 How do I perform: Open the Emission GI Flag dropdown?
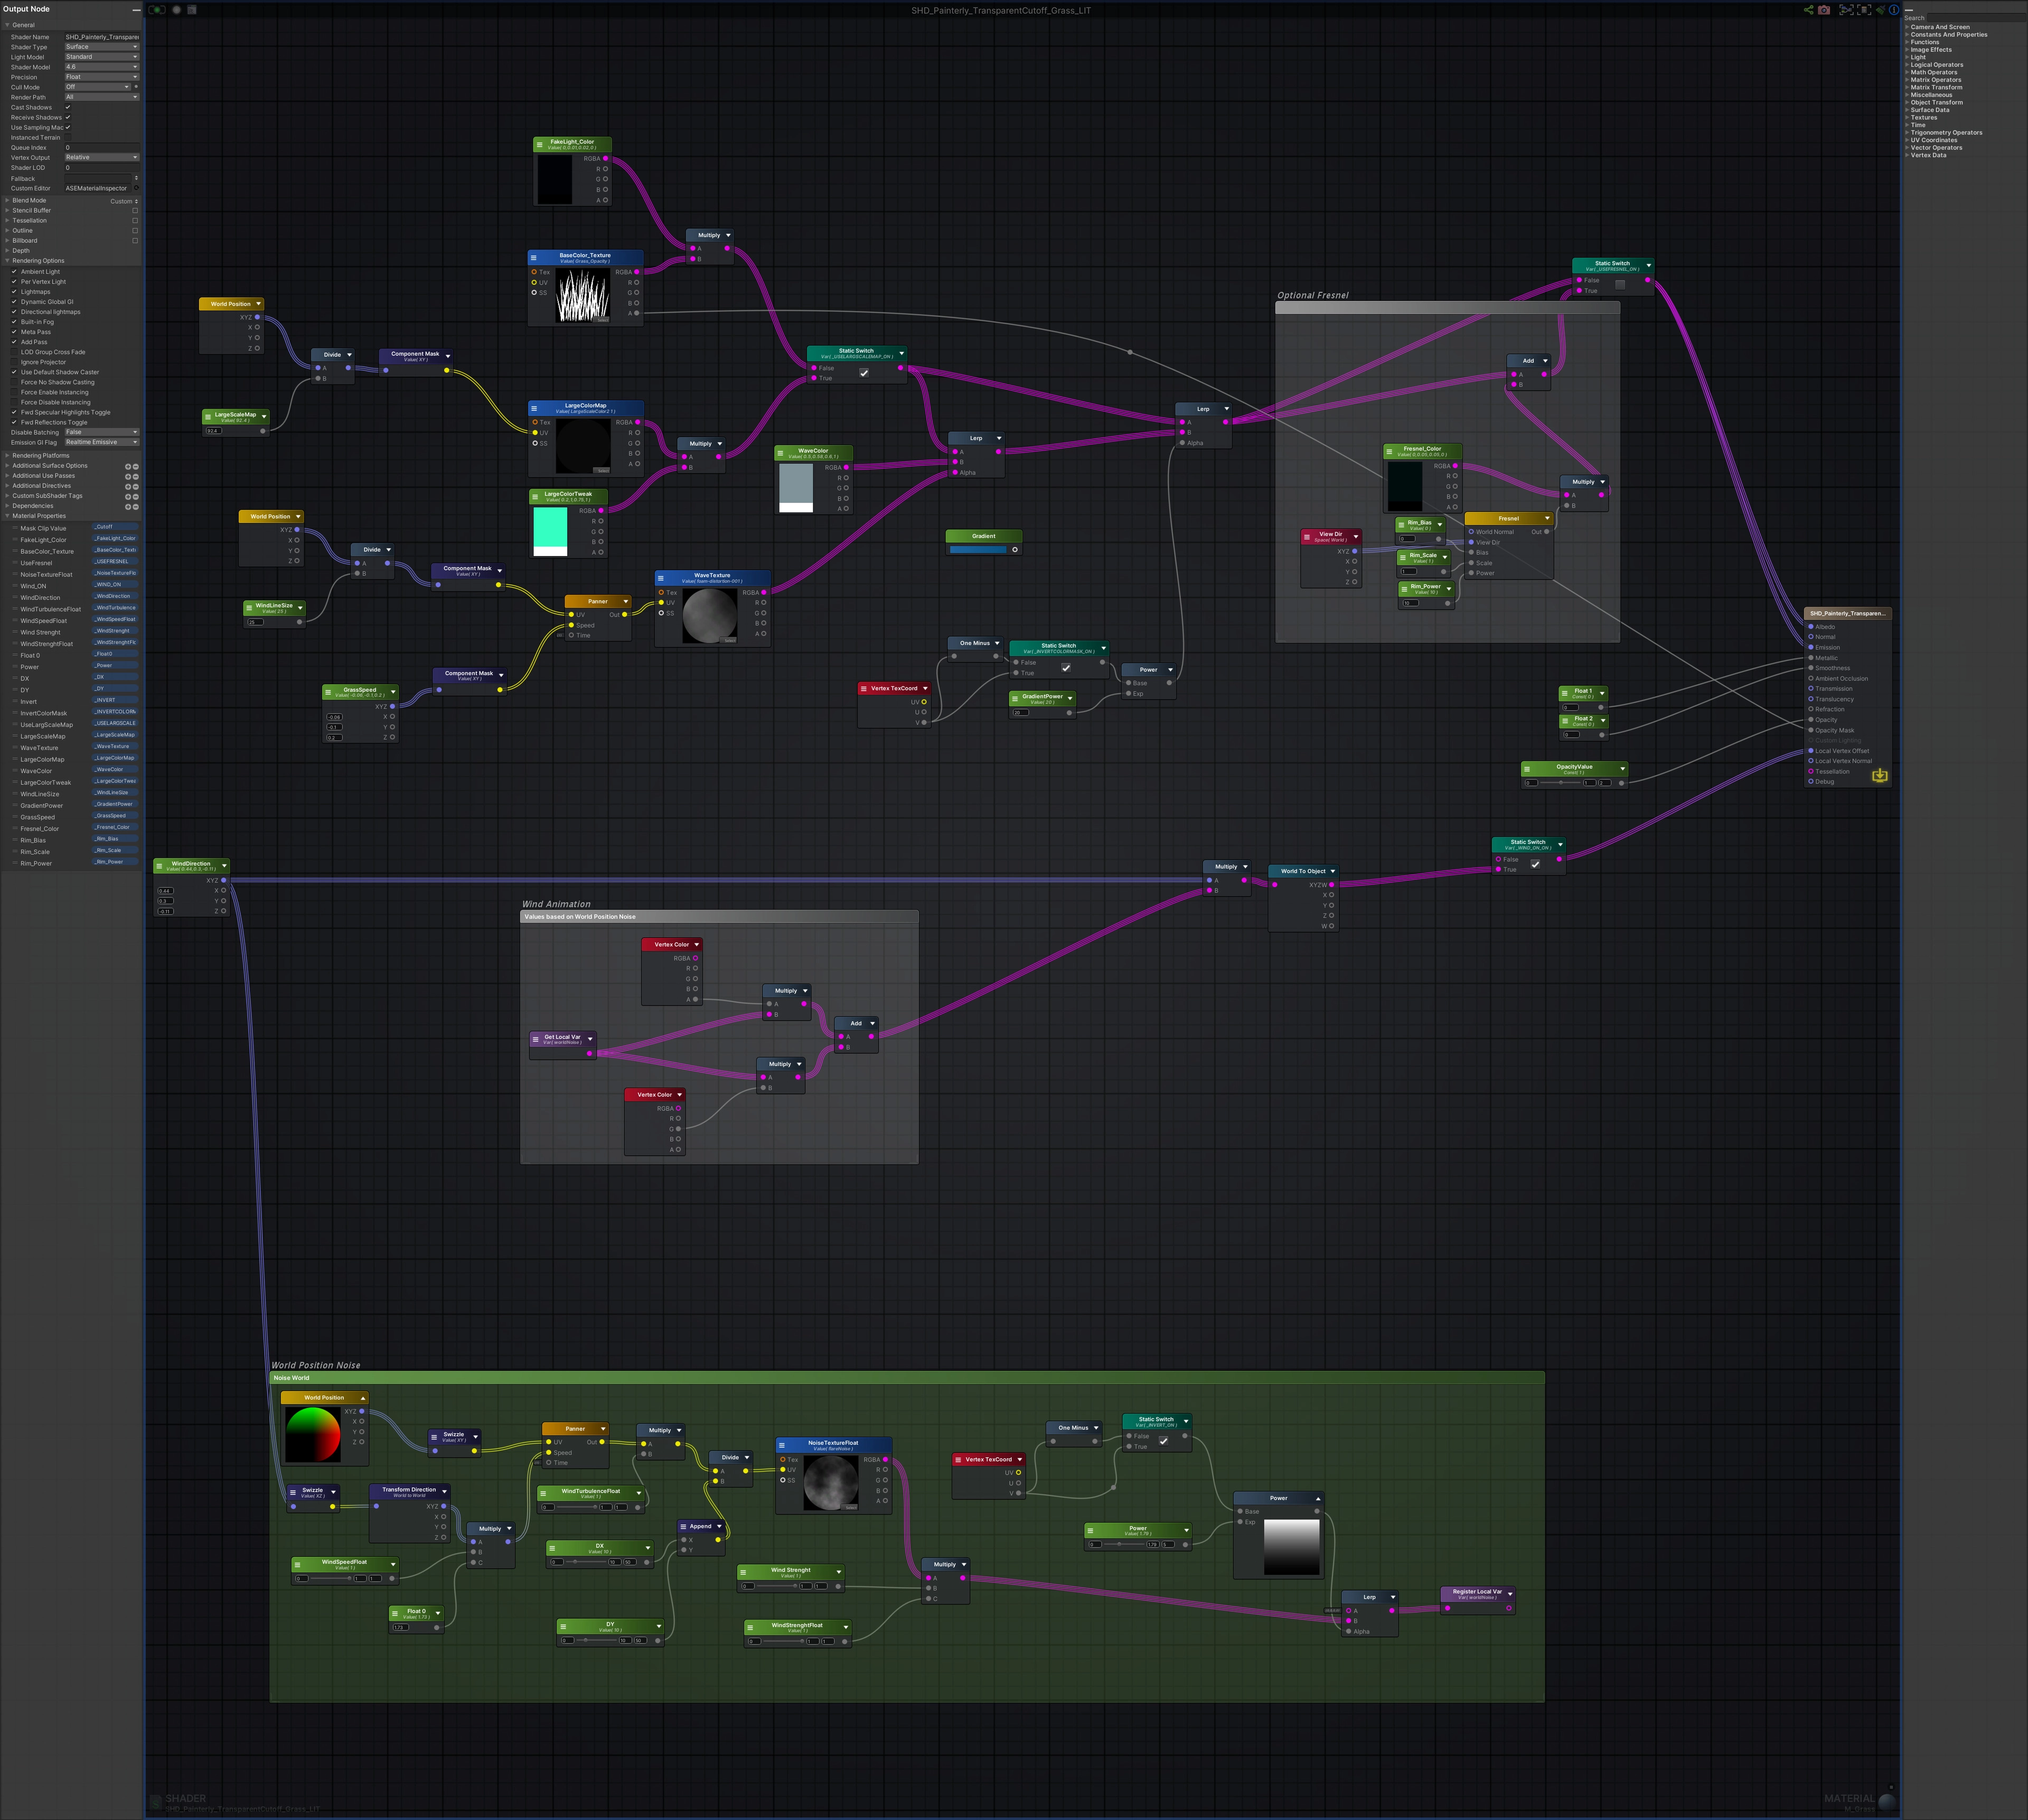pos(101,442)
